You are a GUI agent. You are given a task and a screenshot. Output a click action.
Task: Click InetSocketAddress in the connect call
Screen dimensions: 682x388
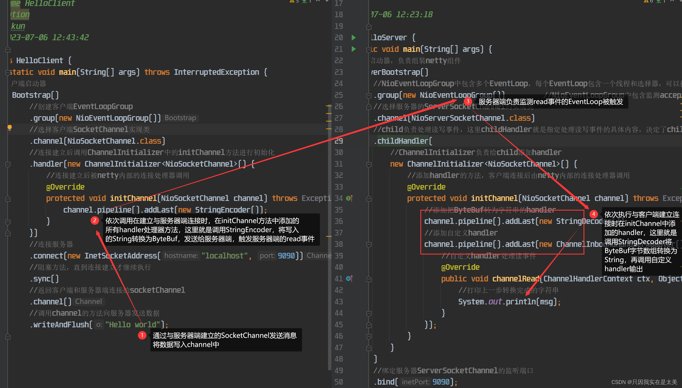click(121, 256)
